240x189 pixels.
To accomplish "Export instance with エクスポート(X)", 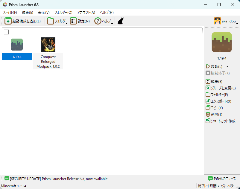I will coord(218,101).
